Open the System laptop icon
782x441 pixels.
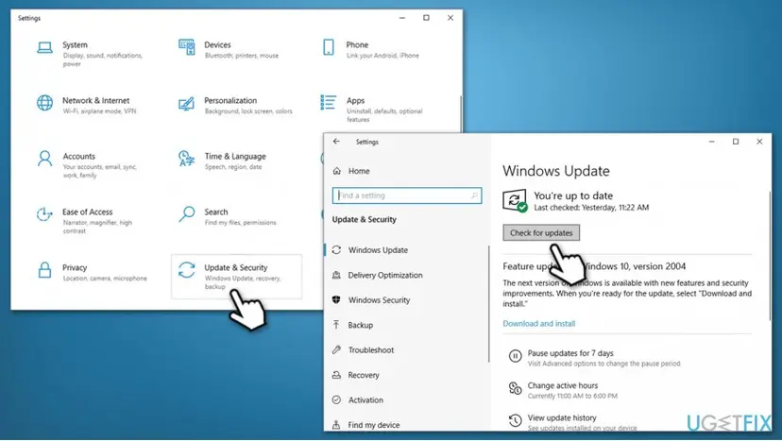coord(44,48)
